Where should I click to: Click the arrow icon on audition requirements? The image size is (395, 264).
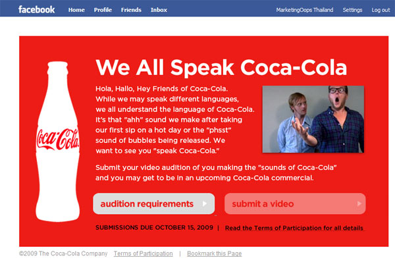click(205, 203)
